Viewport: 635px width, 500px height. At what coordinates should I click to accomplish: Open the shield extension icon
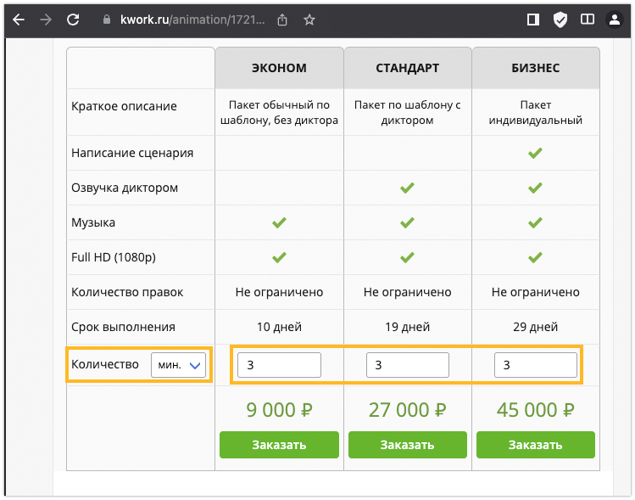560,19
